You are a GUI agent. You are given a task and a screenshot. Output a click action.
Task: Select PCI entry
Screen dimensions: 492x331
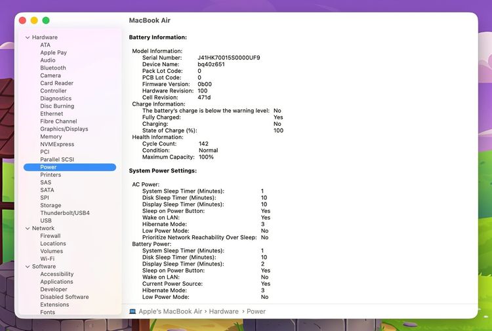(45, 151)
